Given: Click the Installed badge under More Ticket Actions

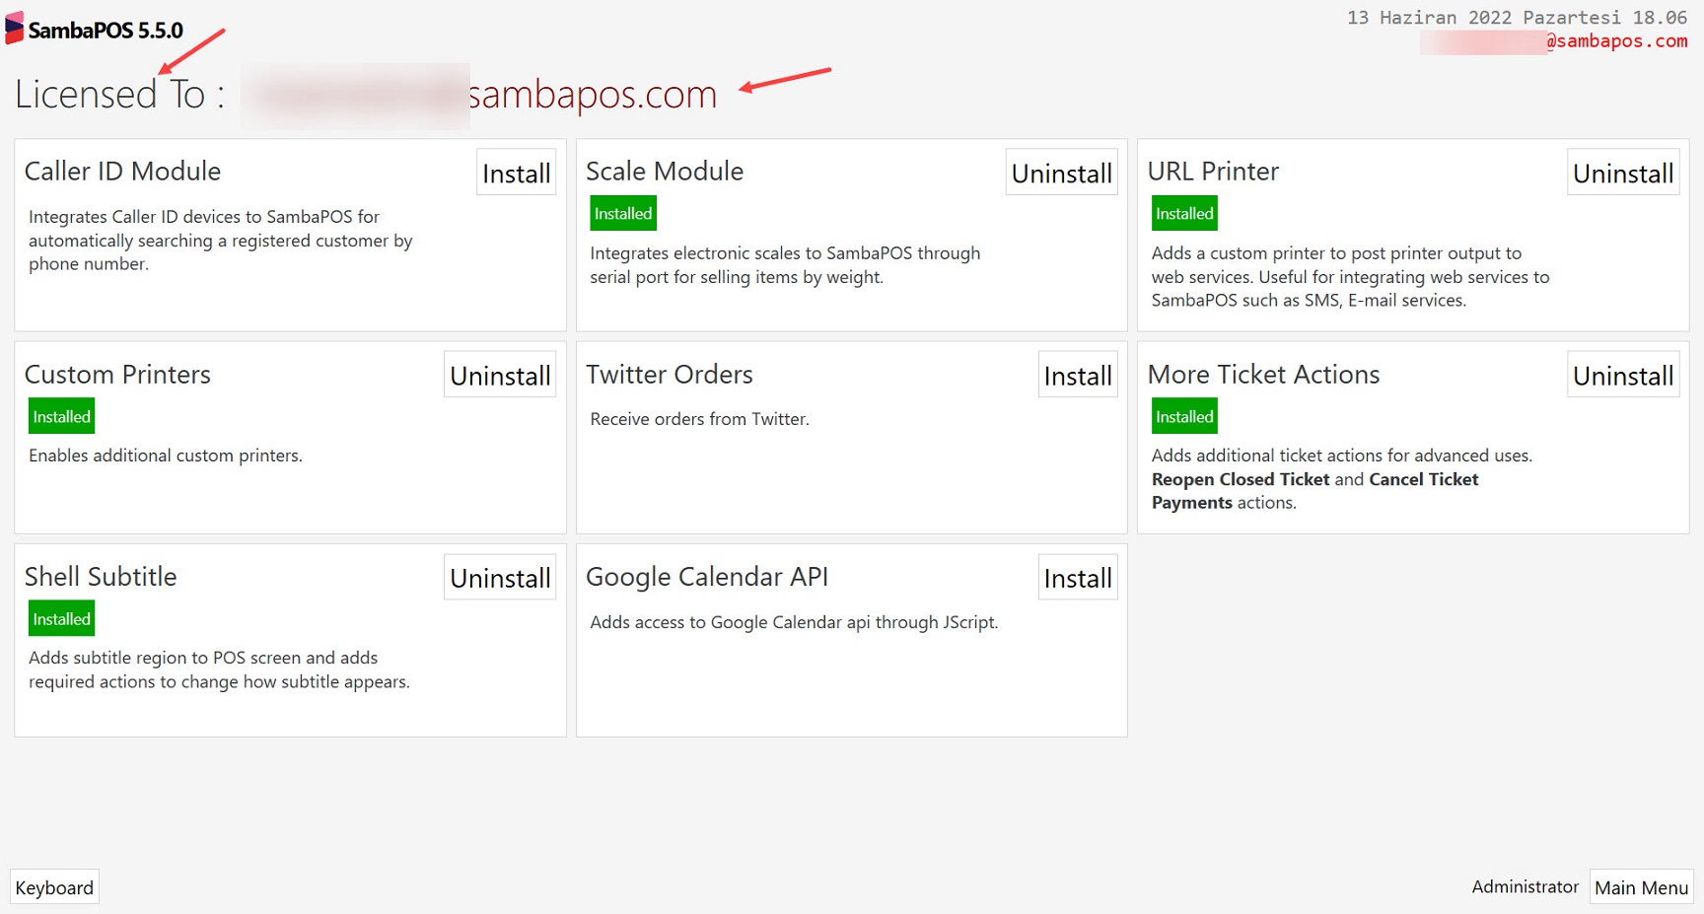Looking at the screenshot, I should click(1183, 415).
